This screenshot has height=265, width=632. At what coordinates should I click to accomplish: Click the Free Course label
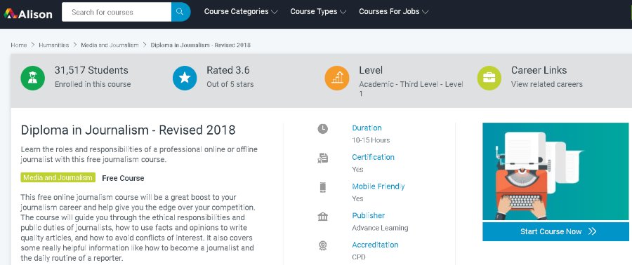123,178
